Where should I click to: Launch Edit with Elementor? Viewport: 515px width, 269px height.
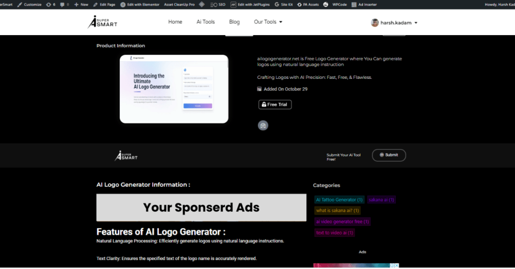[x=140, y=5]
